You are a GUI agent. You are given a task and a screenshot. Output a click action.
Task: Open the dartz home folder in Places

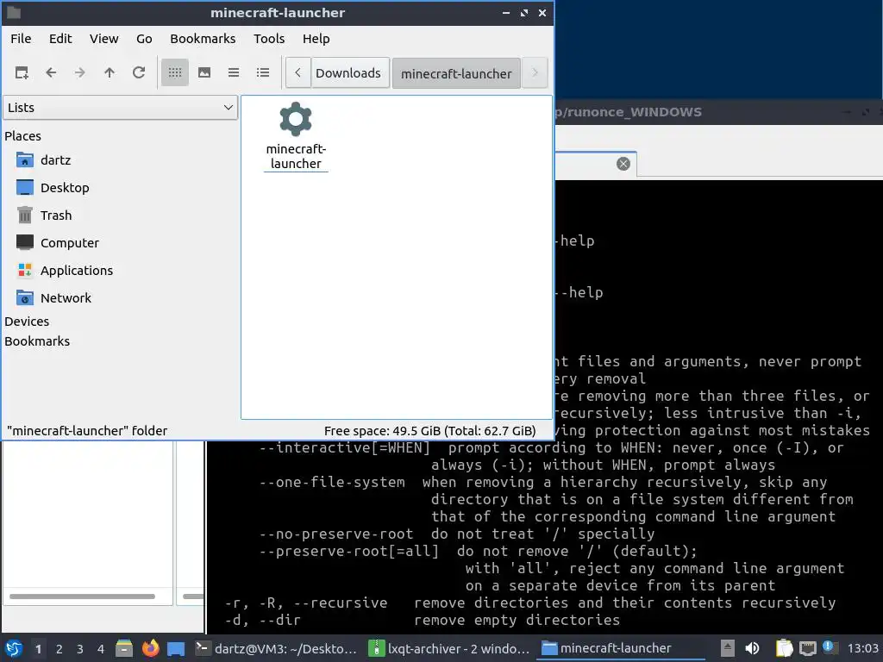click(x=56, y=160)
